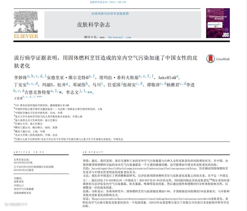Click affiliation j: 生殖与儿童卫生研究所

click(68, 139)
